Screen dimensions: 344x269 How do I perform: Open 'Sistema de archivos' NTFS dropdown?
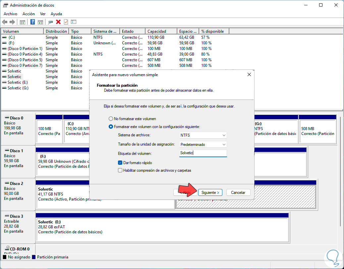click(203, 135)
